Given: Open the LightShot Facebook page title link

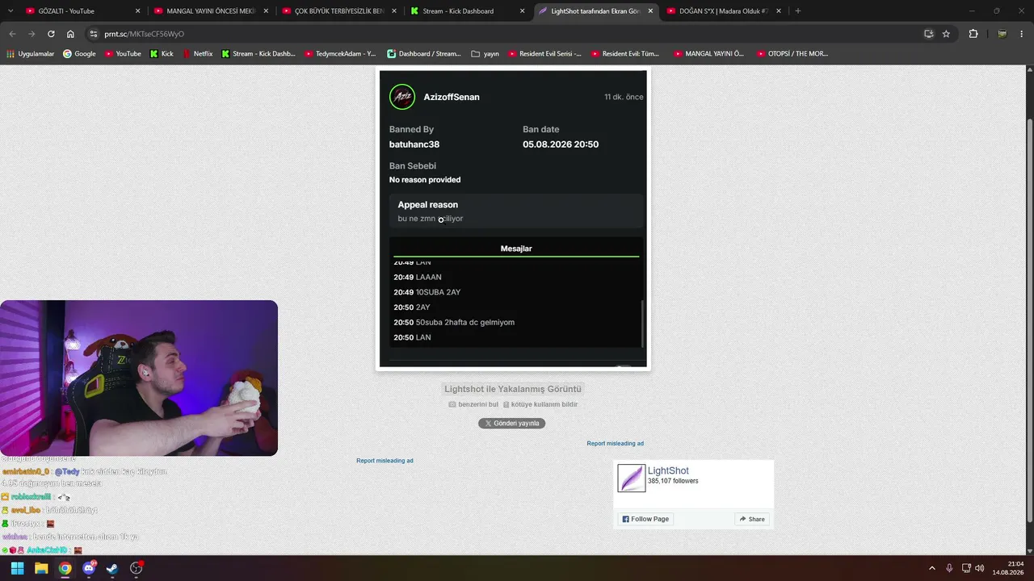Looking at the screenshot, I should click(668, 470).
